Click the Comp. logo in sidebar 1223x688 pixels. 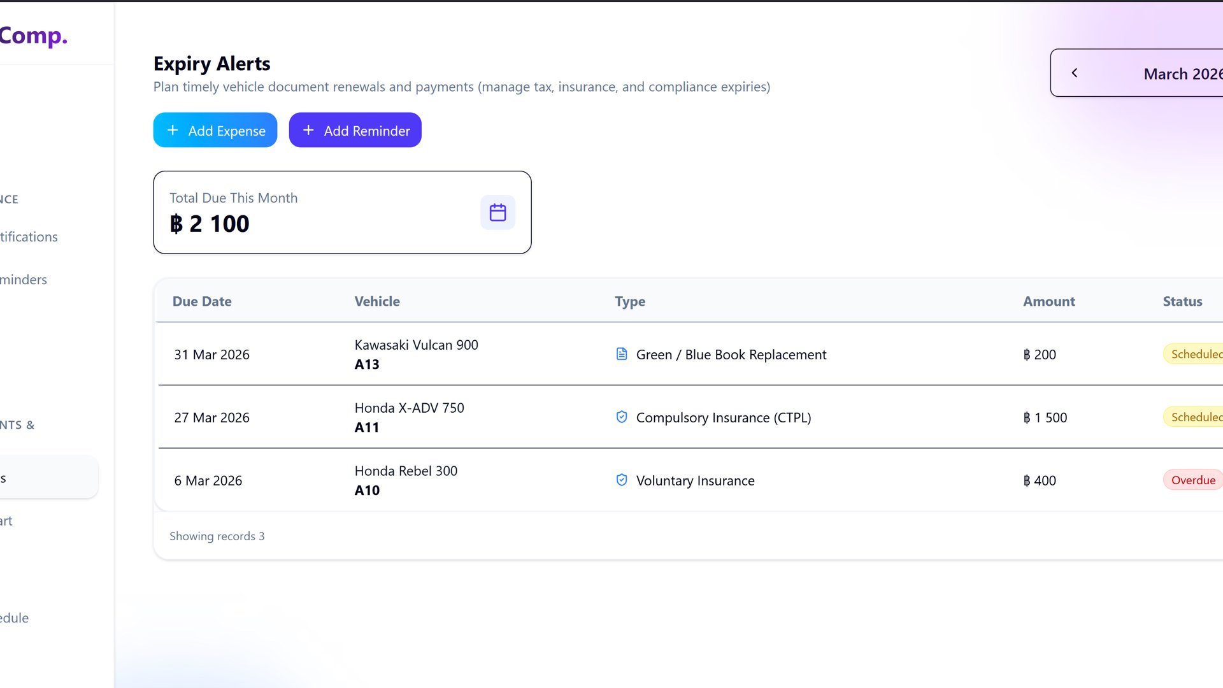point(34,35)
